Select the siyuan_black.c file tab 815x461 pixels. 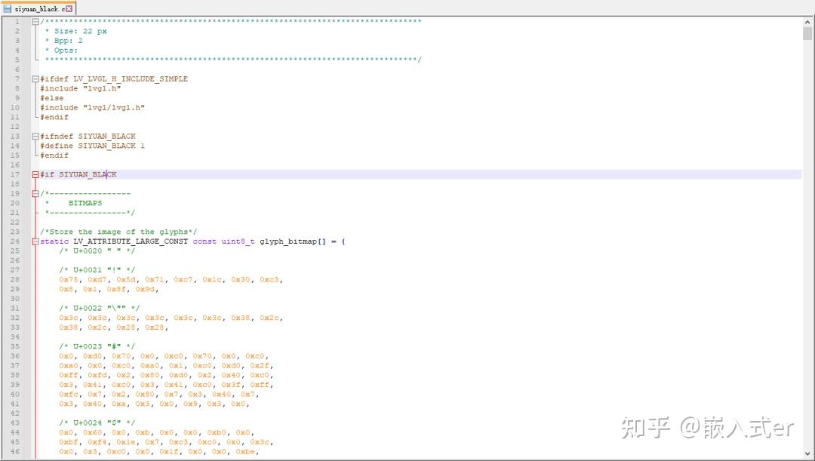click(x=39, y=8)
